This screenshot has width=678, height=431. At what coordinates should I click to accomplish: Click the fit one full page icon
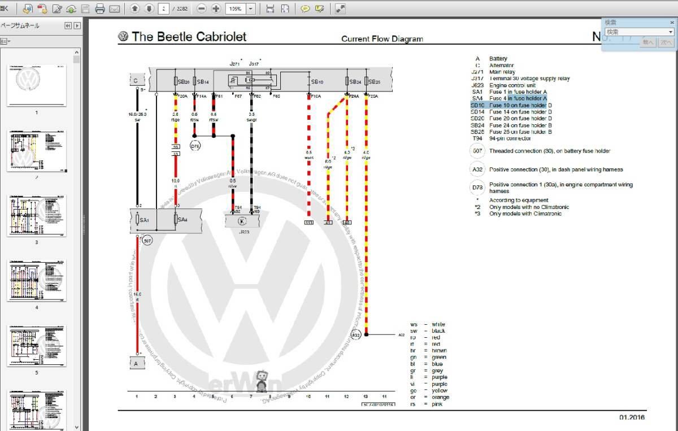pyautogui.click(x=285, y=8)
